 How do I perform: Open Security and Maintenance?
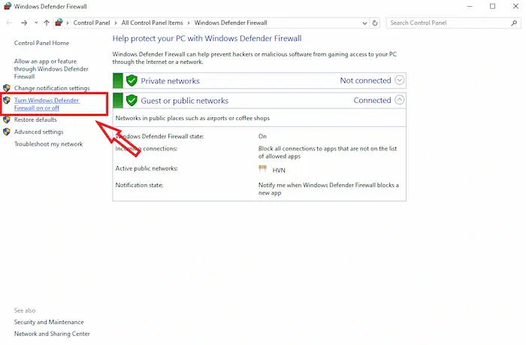49,322
